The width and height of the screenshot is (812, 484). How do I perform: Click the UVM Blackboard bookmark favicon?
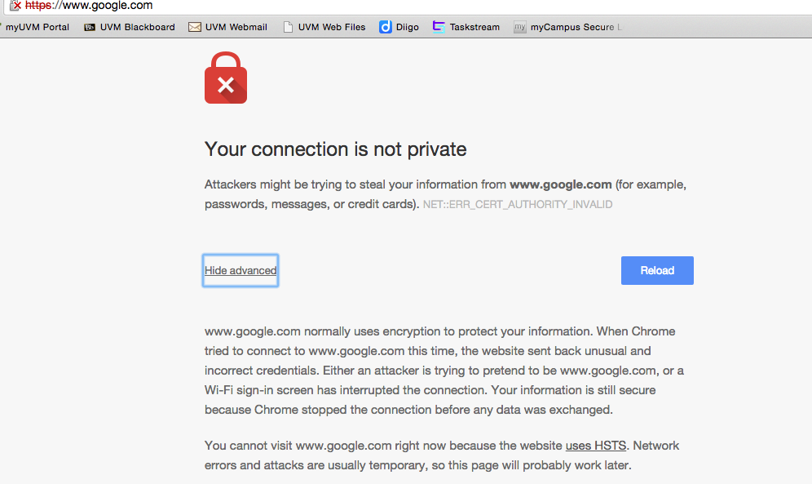(90, 28)
